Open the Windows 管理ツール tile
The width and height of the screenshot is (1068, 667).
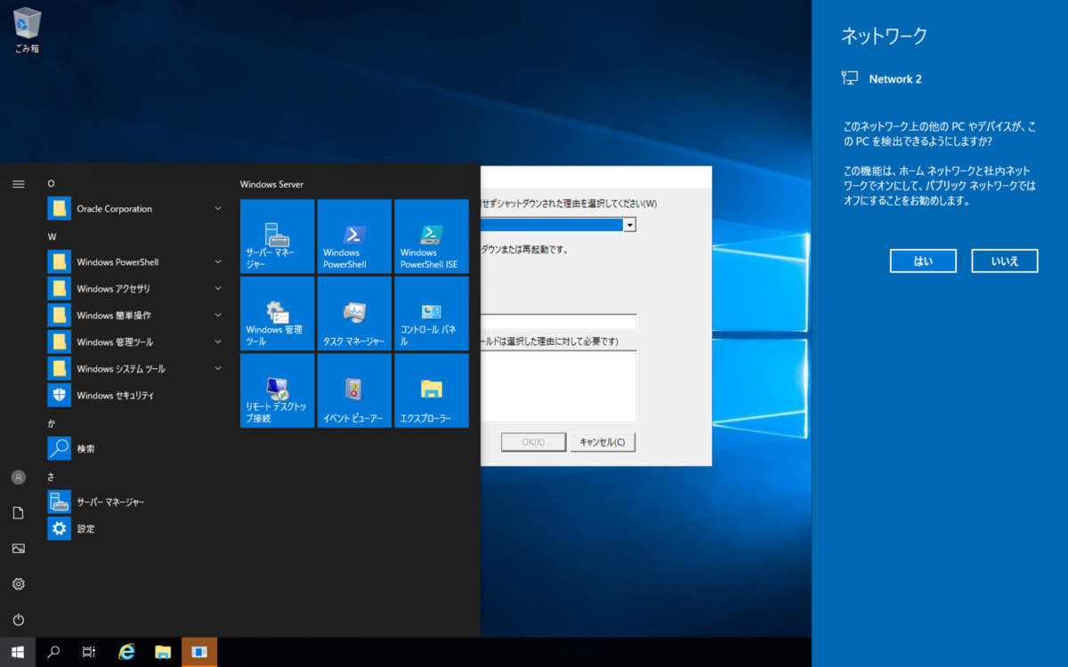277,313
